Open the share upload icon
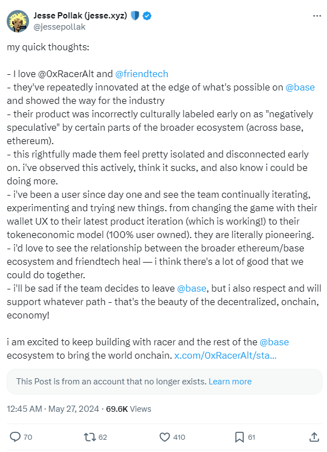This screenshot has height=452, width=327. click(x=314, y=437)
